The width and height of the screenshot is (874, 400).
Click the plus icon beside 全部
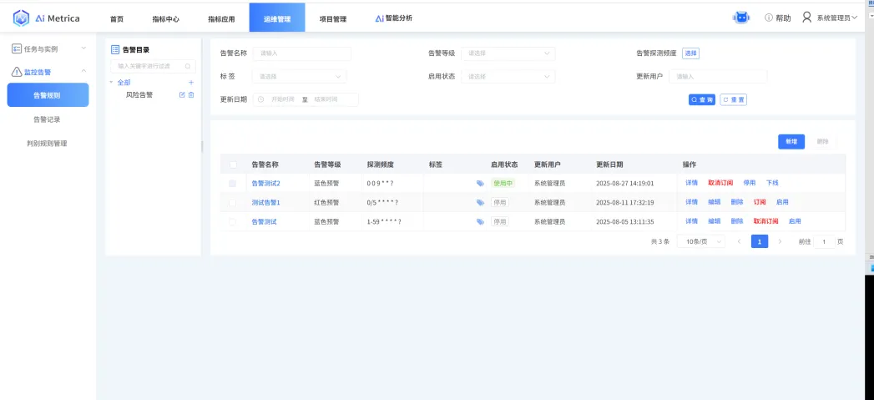(x=191, y=83)
